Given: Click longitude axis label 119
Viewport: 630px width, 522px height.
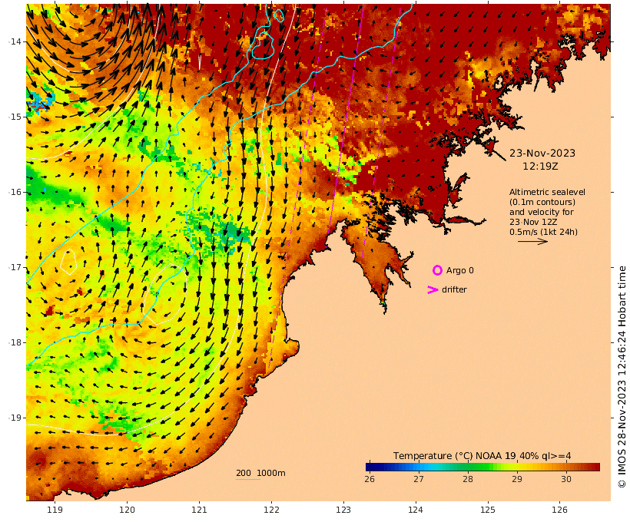Looking at the screenshot, I should tap(55, 510).
